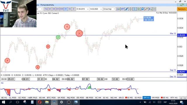Select the D timeframe
This screenshot has height=105, width=187.
pos(74,9)
